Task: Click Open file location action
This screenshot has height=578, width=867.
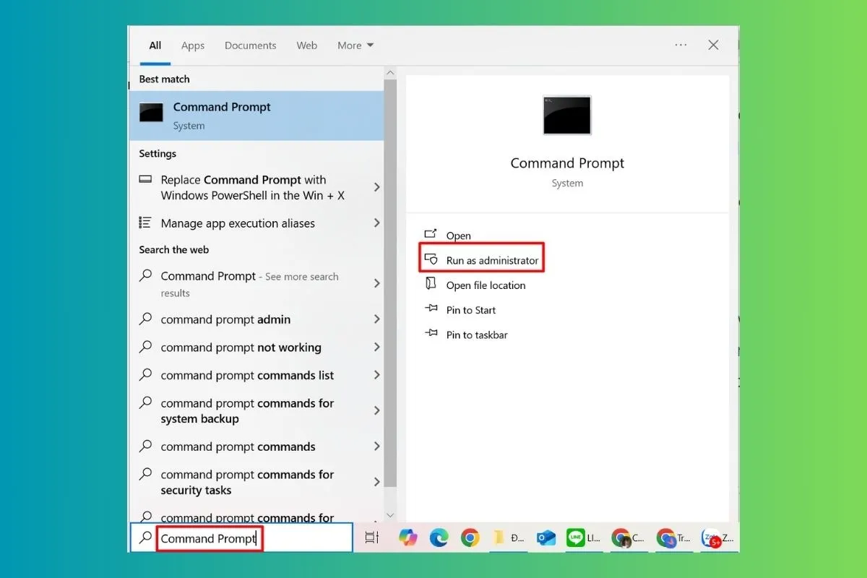Action: (486, 285)
